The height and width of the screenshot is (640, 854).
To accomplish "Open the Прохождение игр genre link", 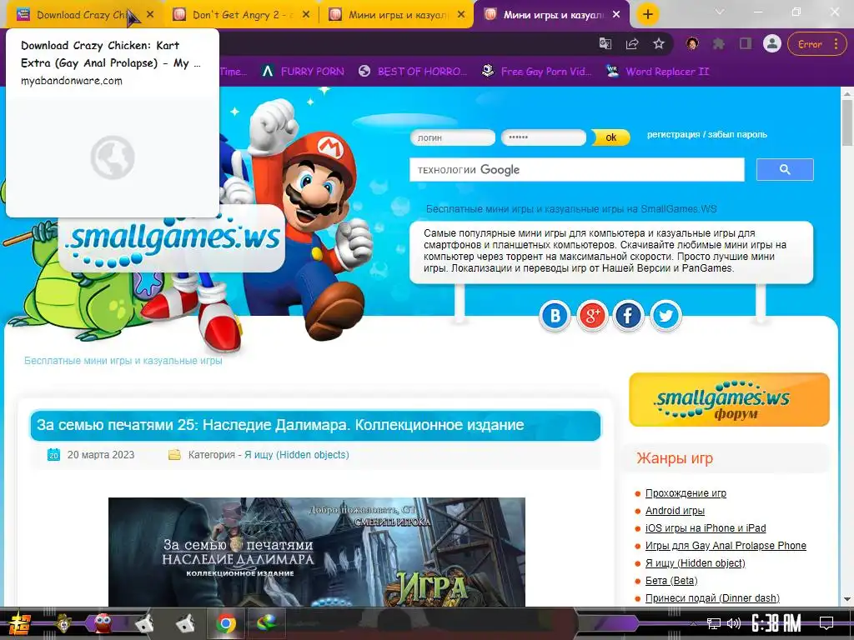I will [686, 493].
